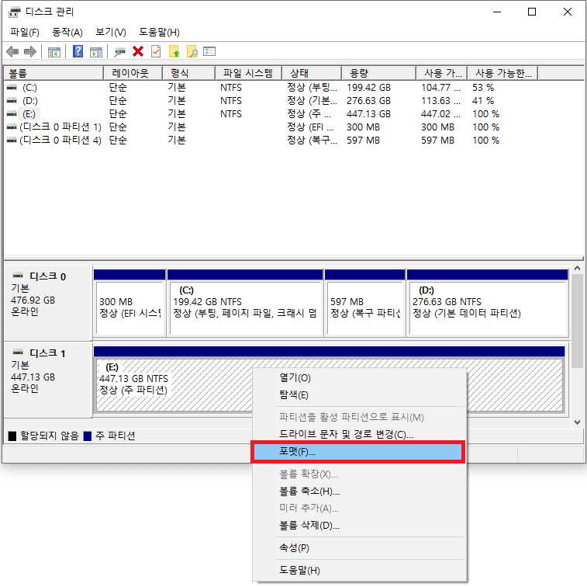
Task: Click scrollbar down arrow in disk pane
Action: 577,422
